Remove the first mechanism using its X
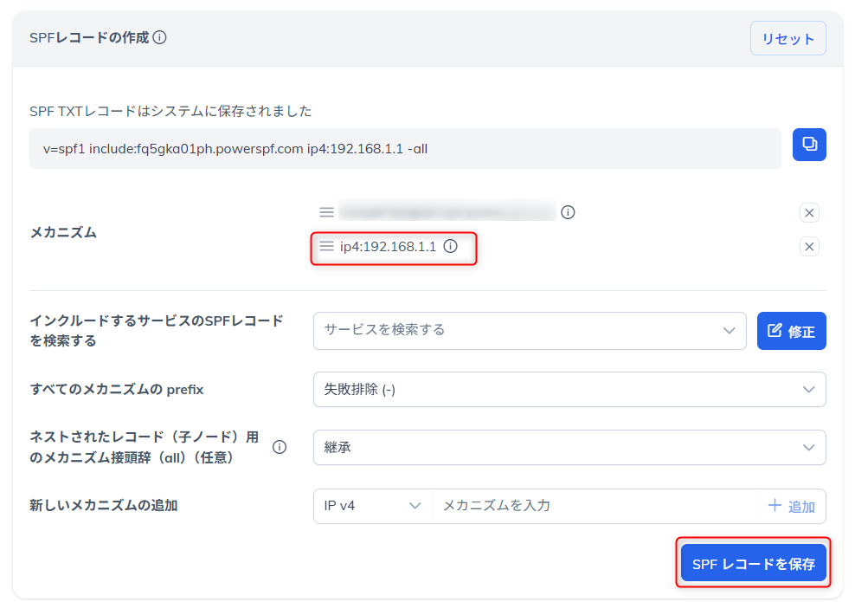The image size is (855, 602). (x=809, y=212)
